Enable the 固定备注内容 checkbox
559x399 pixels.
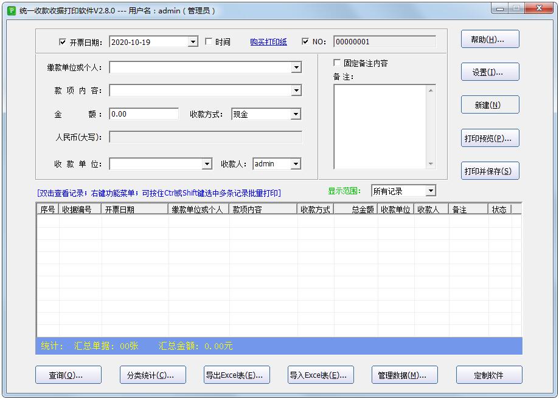pyautogui.click(x=337, y=63)
